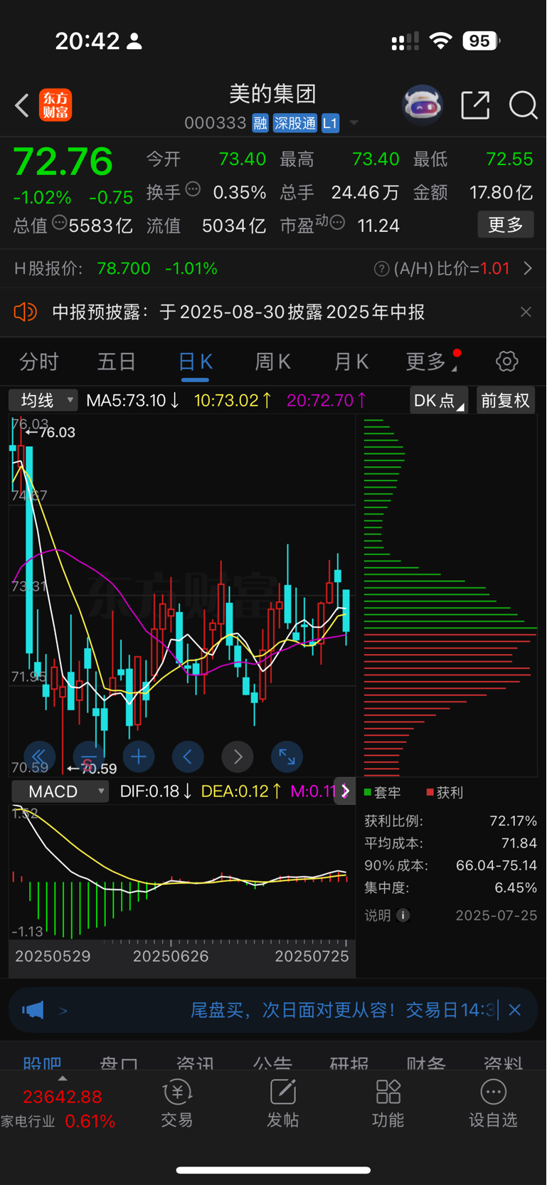Switch to 五日 chart tab
This screenshot has width=547, height=1185.
coord(117,362)
